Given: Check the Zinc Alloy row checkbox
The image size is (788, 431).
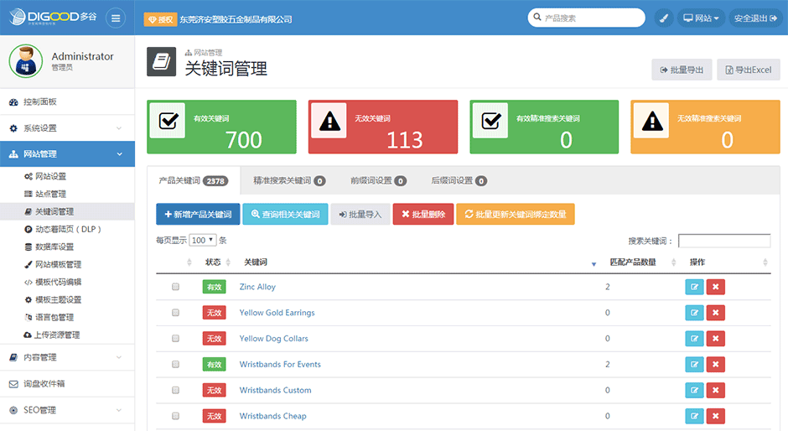Looking at the screenshot, I should point(175,287).
